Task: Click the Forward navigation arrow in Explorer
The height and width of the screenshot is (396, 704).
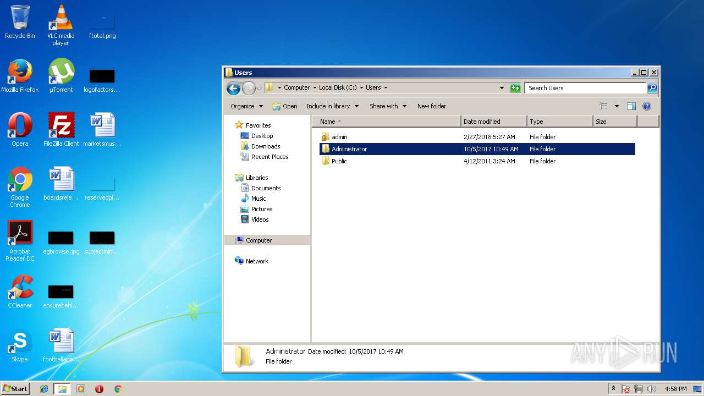Action: tap(249, 88)
